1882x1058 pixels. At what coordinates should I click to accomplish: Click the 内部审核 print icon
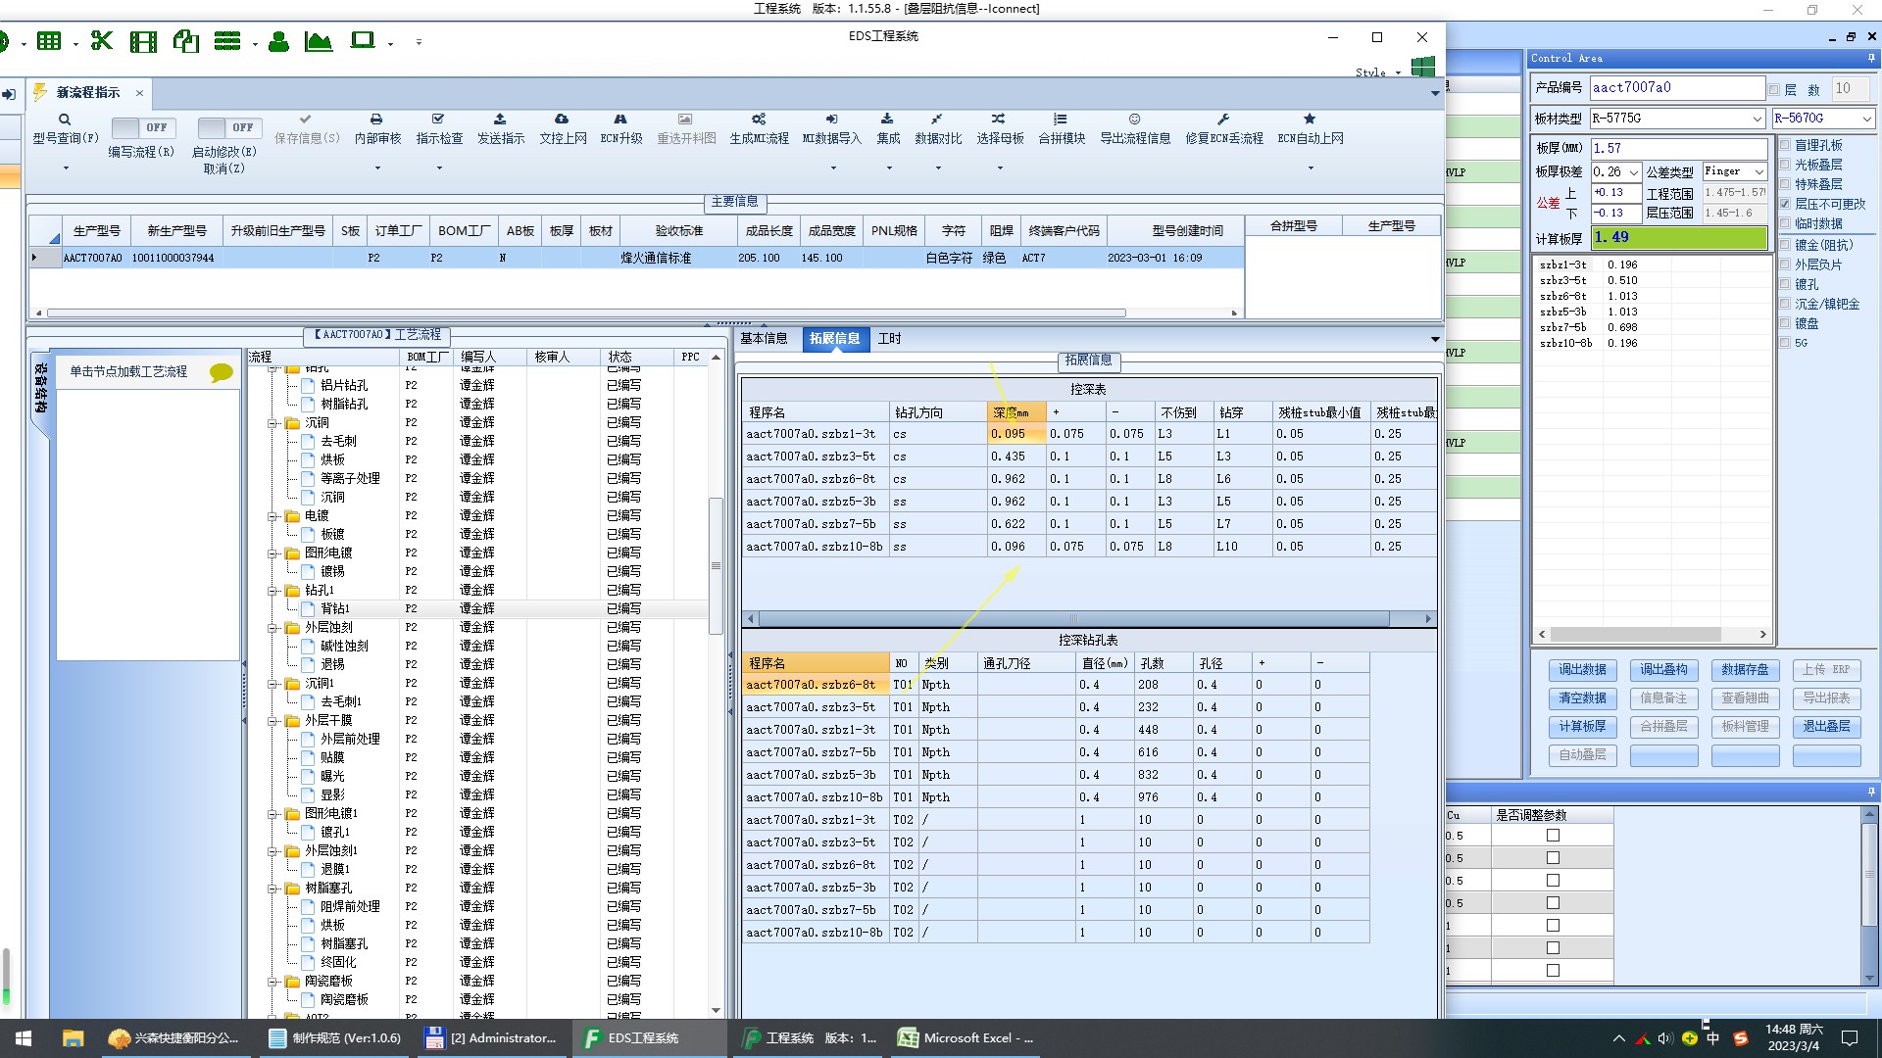pos(376,120)
